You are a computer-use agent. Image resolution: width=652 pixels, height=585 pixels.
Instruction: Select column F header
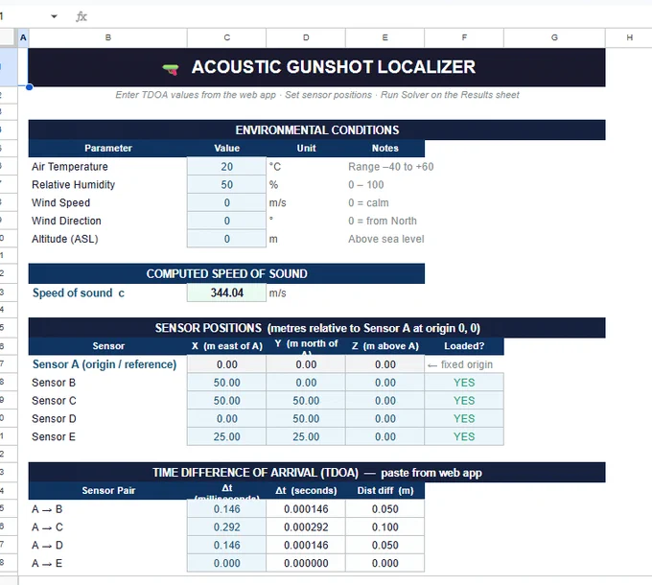pos(464,37)
